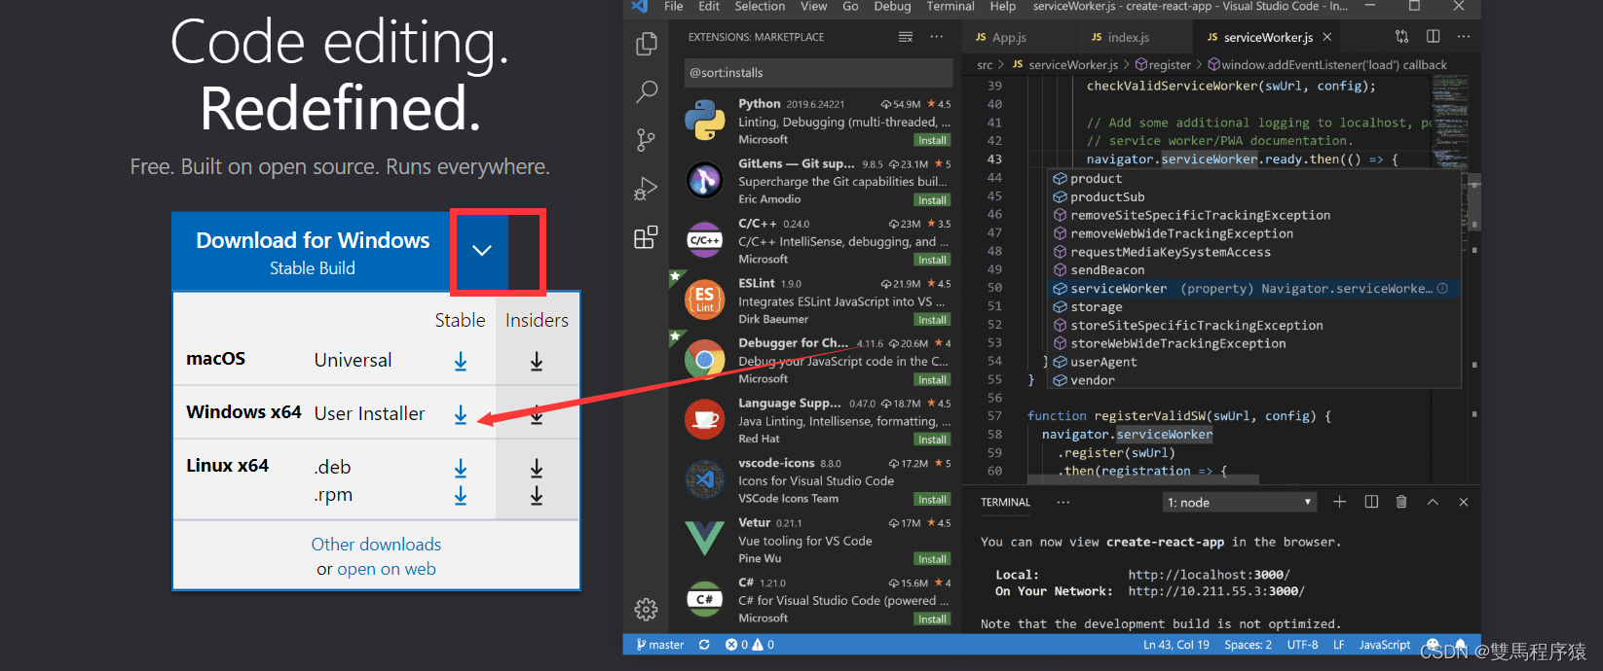This screenshot has width=1603, height=671.
Task: Download the Windows x64 User Installer Stable build
Action: (461, 415)
